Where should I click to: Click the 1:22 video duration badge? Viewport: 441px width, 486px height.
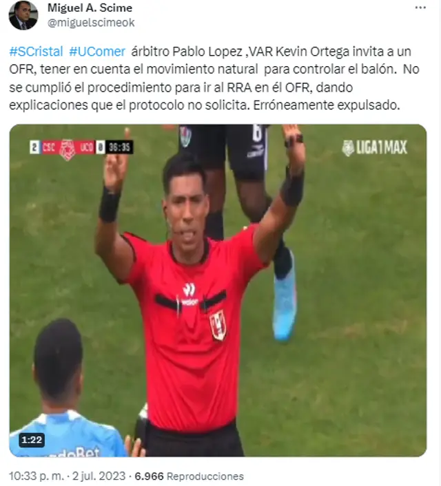coord(32,440)
